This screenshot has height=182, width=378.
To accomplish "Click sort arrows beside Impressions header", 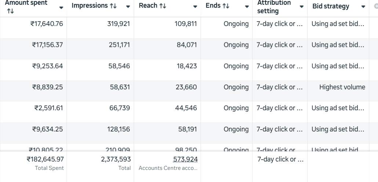I will point(114,6).
